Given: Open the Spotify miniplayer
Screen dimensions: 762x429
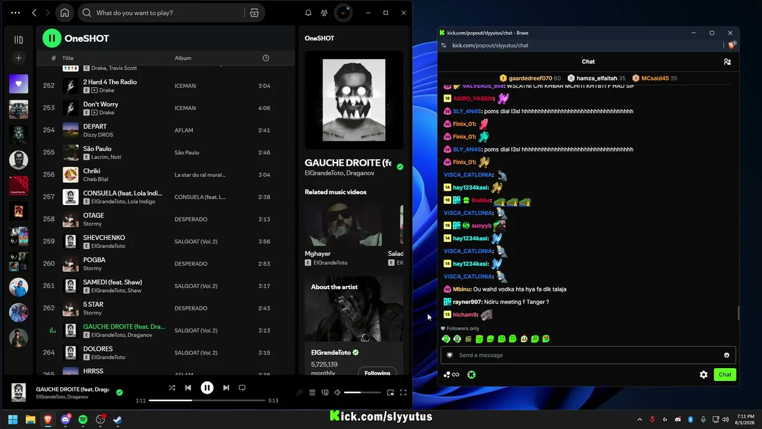Looking at the screenshot, I should point(391,393).
